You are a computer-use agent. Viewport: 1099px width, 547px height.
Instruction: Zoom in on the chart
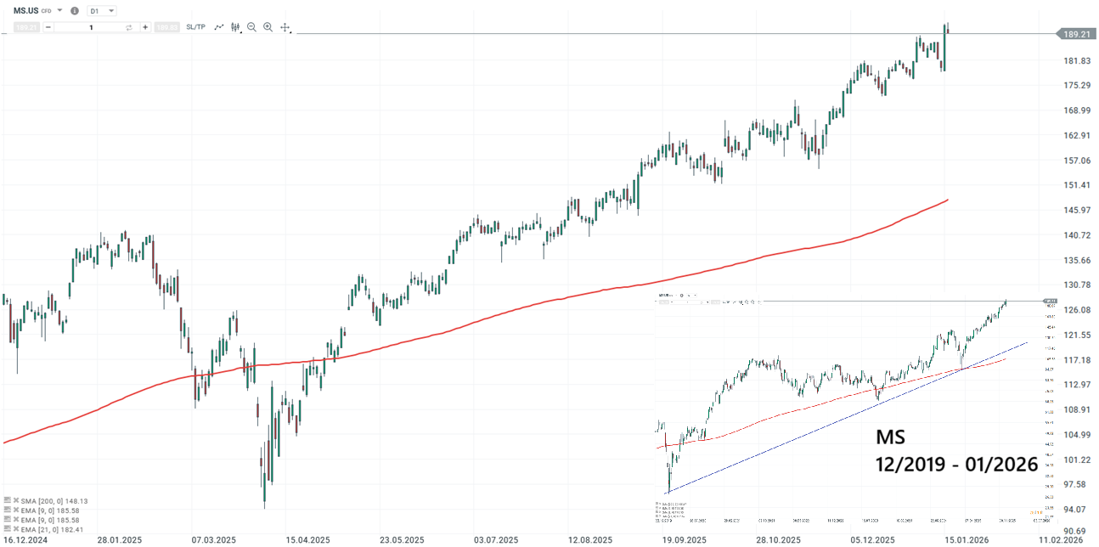pyautogui.click(x=268, y=27)
